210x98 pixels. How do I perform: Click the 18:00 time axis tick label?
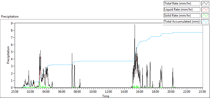(156, 92)
